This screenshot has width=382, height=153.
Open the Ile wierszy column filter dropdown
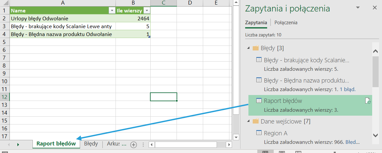(146, 11)
